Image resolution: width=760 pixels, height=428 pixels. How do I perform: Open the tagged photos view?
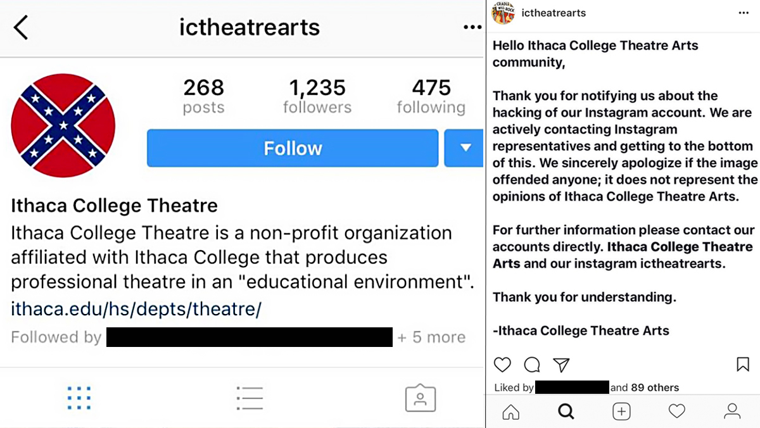click(x=420, y=398)
